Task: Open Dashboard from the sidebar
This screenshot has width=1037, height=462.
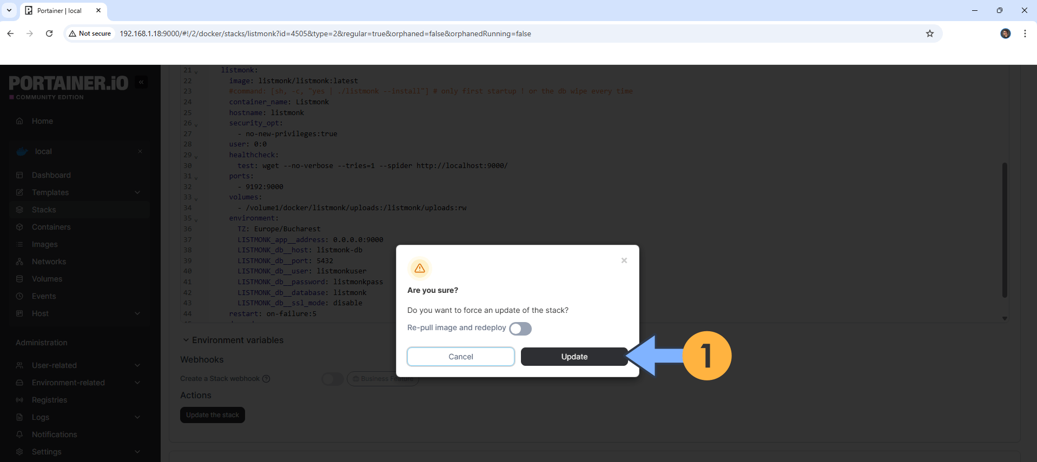Action: 51,175
